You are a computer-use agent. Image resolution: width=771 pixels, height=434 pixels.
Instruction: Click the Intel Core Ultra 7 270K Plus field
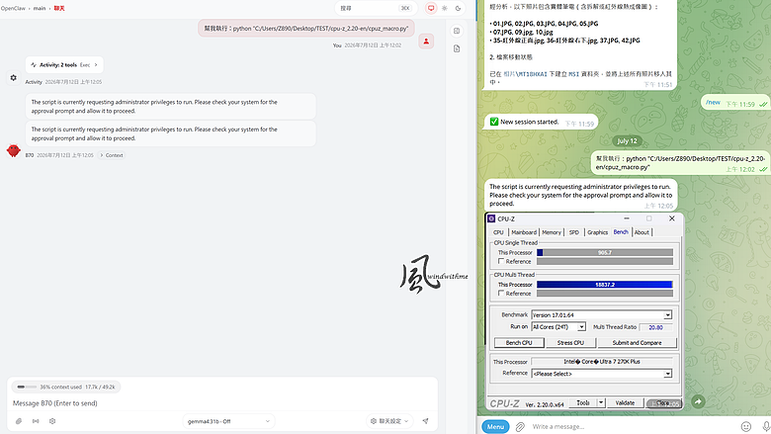pos(601,361)
